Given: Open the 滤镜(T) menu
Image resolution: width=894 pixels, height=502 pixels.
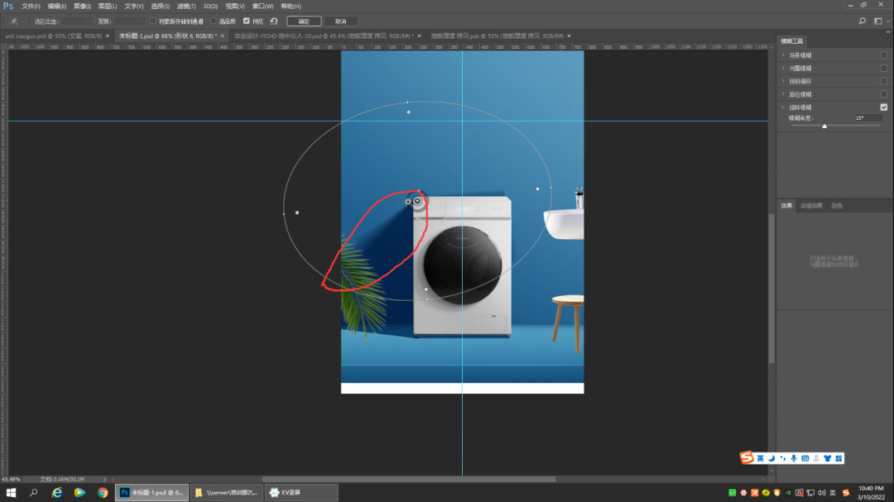Looking at the screenshot, I should pyautogui.click(x=185, y=6).
